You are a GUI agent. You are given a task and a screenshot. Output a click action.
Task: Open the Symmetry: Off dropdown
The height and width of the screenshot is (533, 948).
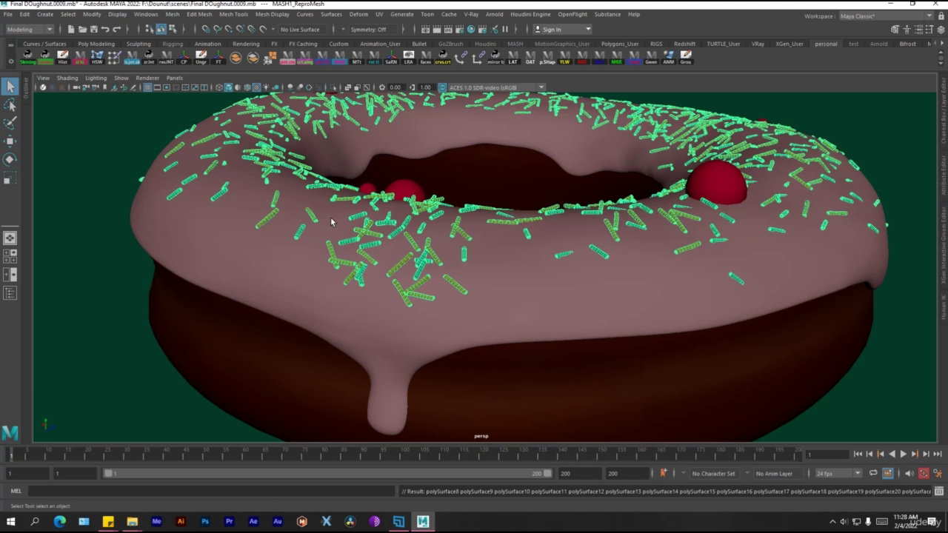pyautogui.click(x=368, y=30)
